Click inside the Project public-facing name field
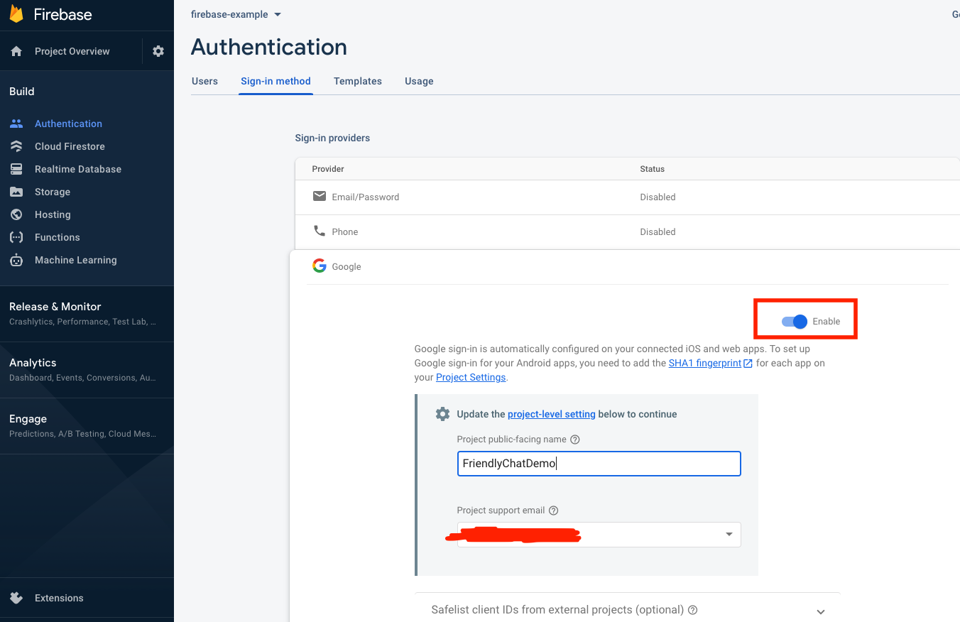960x622 pixels. (x=599, y=463)
